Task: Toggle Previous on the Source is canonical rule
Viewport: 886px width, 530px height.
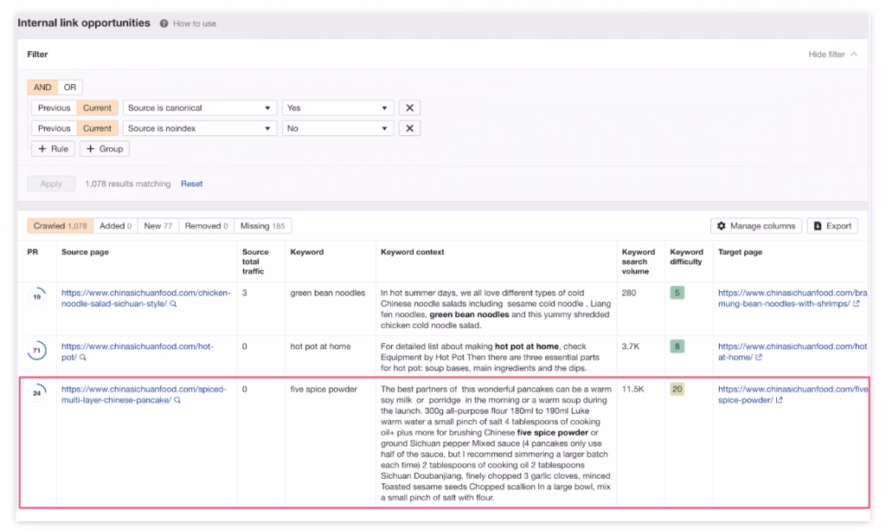Action: [54, 108]
